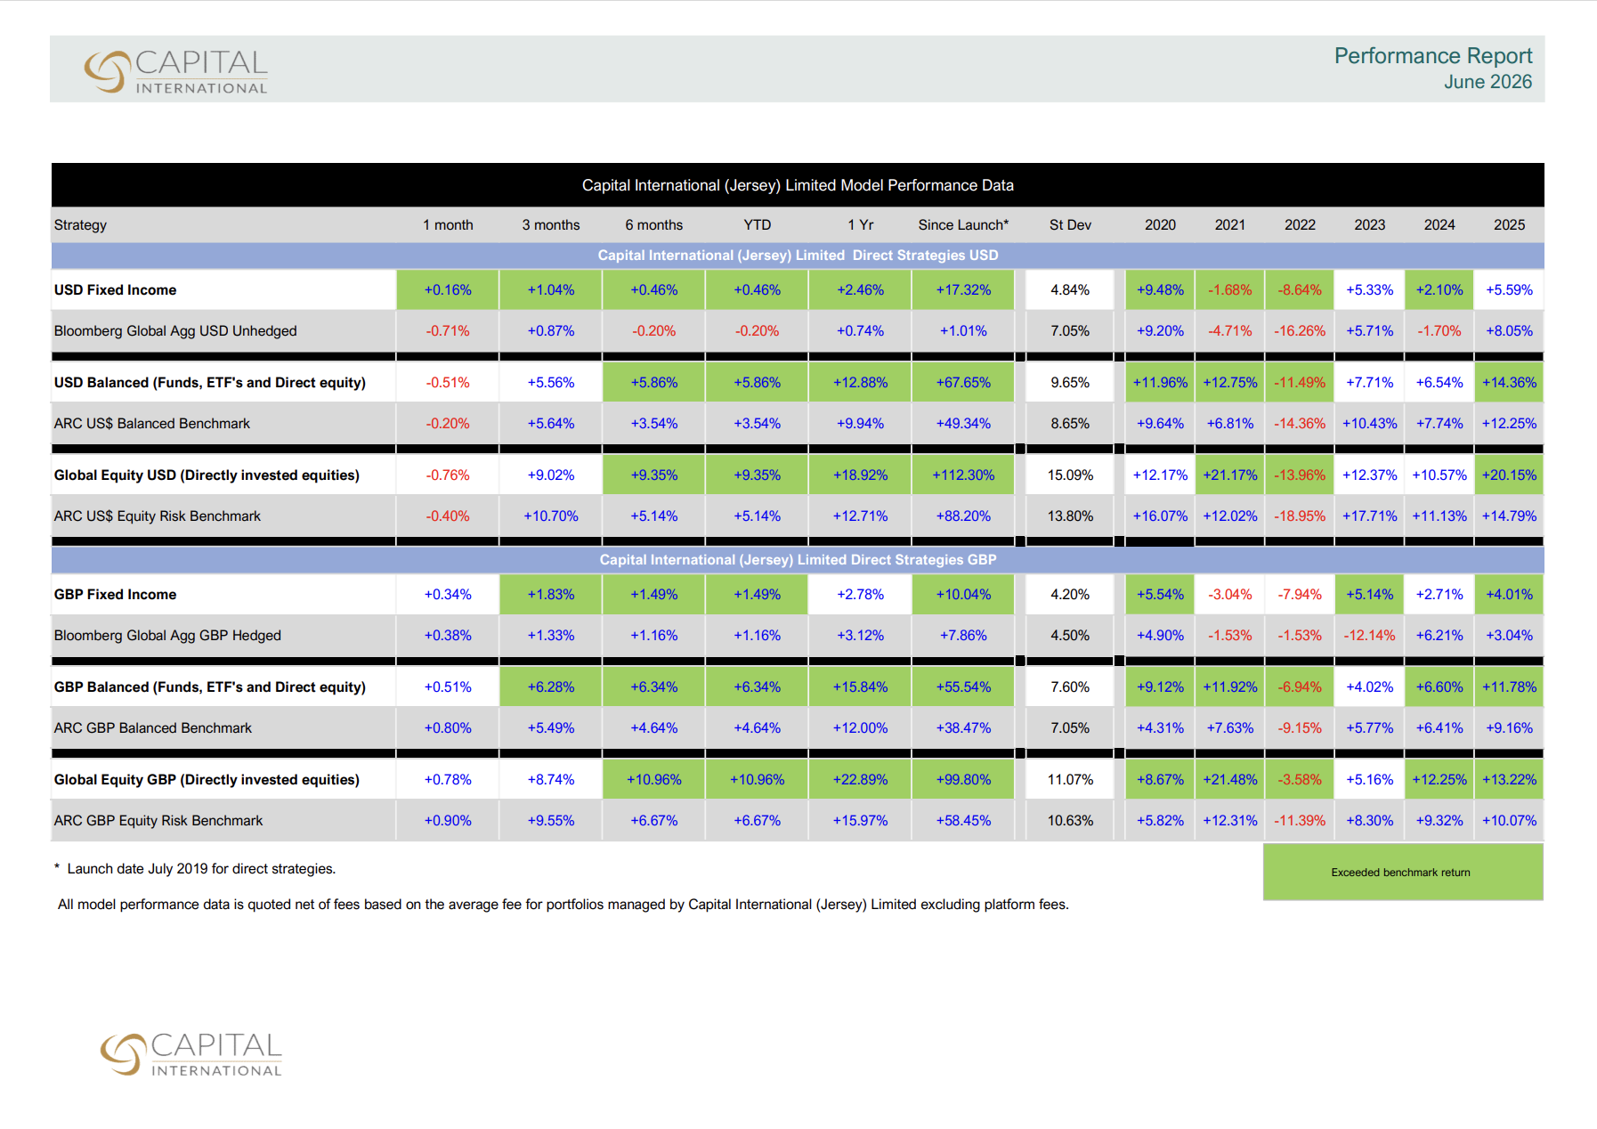This screenshot has height=1129, width=1597.
Task: Click the 7.60% GBP Balanced St Dev value
Action: (1070, 687)
